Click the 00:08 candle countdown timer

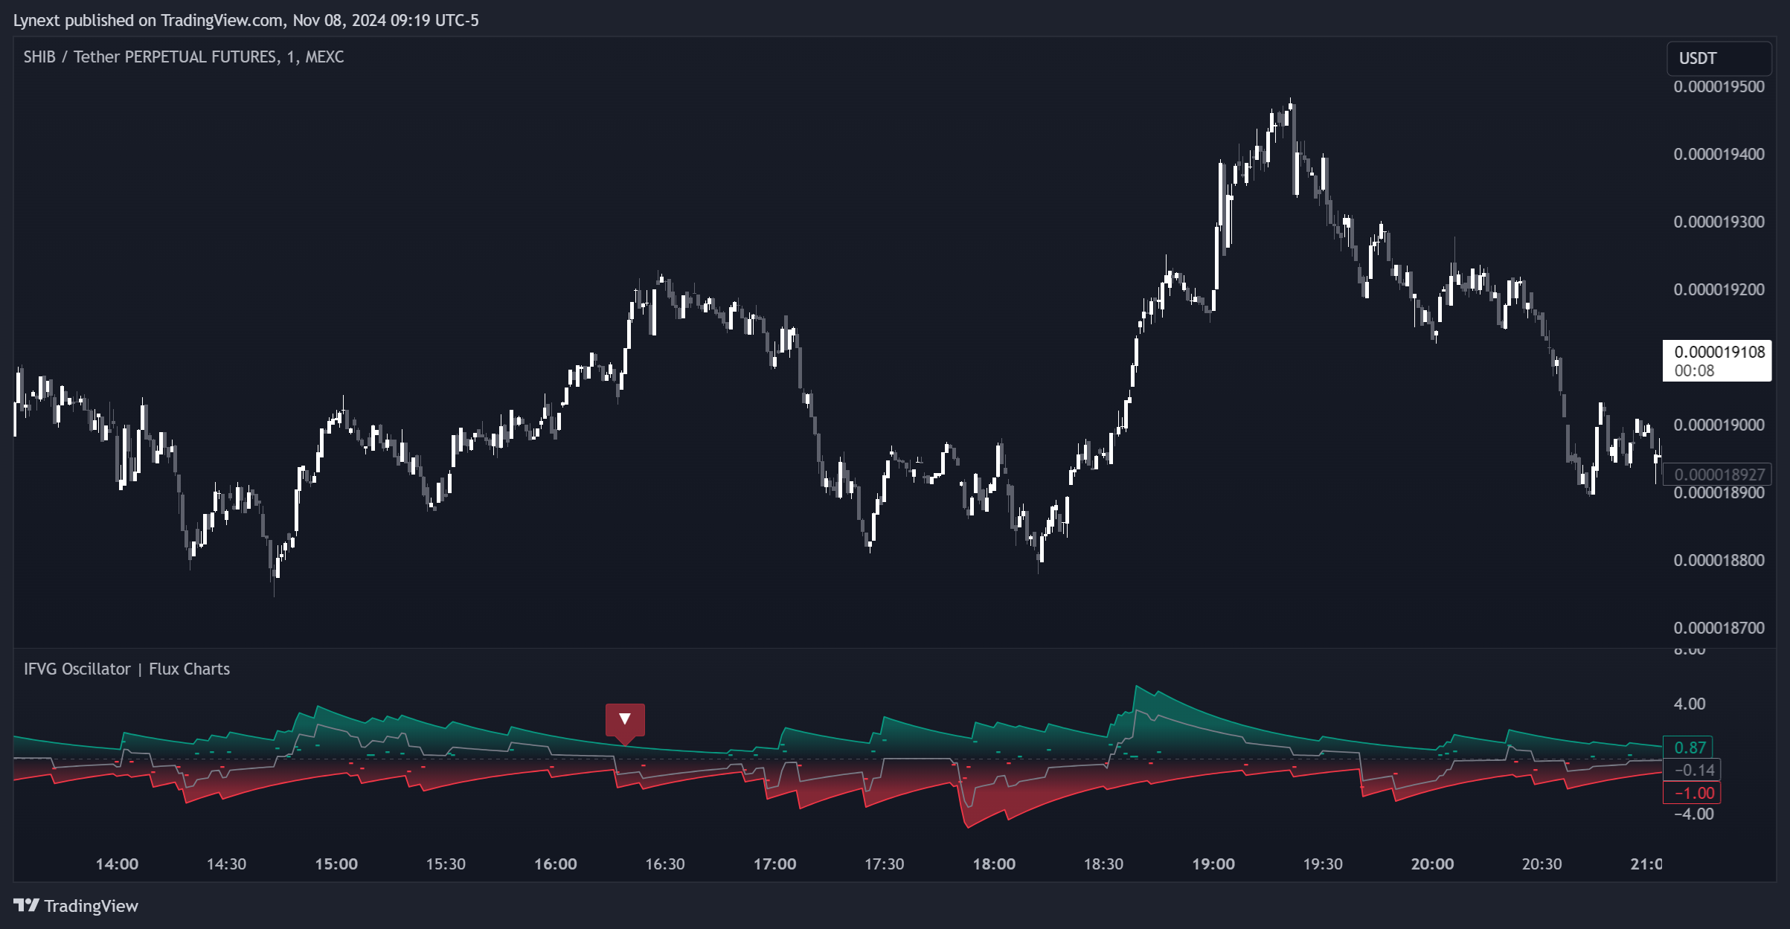click(1694, 370)
